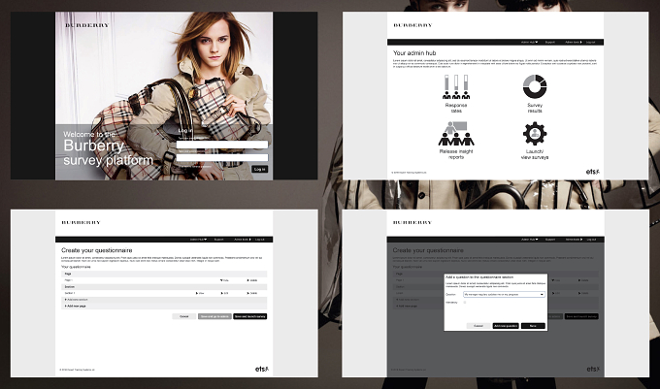Click Support in questionnaire screen without dialog
Viewport: 660px width, 389px height.
[x=219, y=240]
